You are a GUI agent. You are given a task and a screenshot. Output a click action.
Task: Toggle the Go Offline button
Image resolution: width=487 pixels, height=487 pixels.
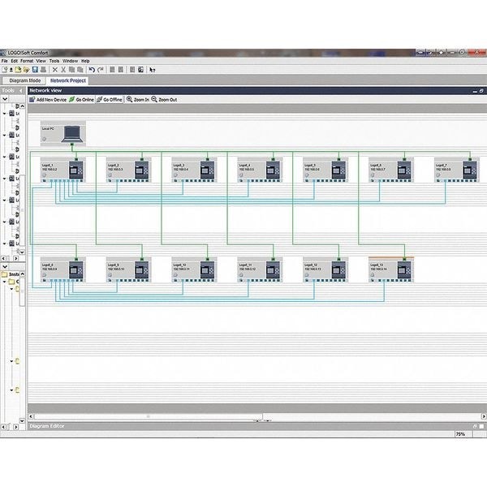coord(109,99)
